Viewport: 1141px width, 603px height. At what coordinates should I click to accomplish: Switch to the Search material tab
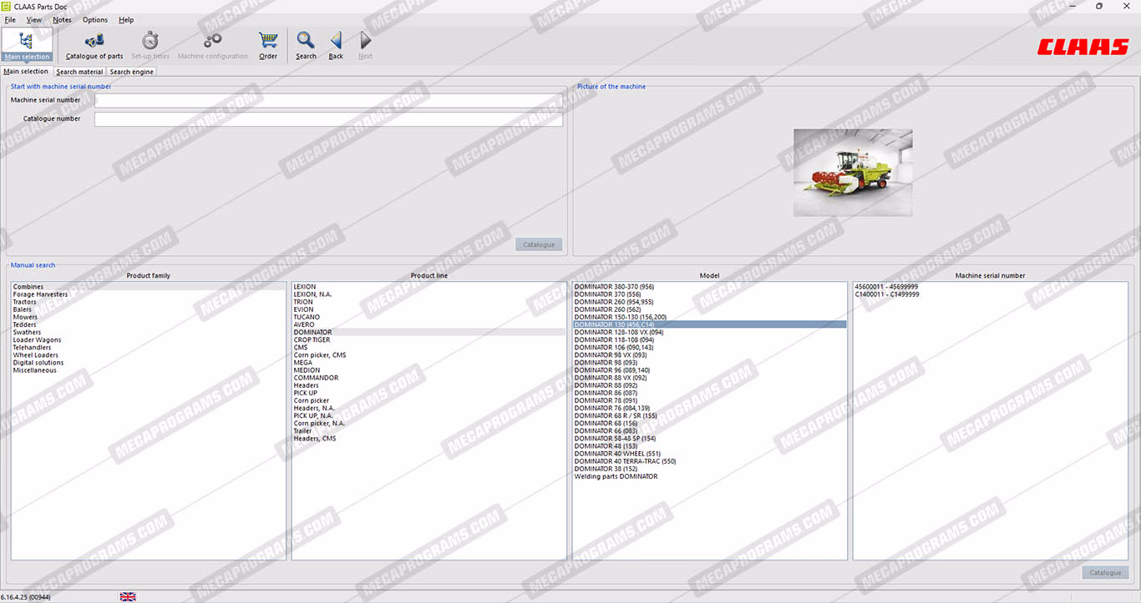(79, 72)
